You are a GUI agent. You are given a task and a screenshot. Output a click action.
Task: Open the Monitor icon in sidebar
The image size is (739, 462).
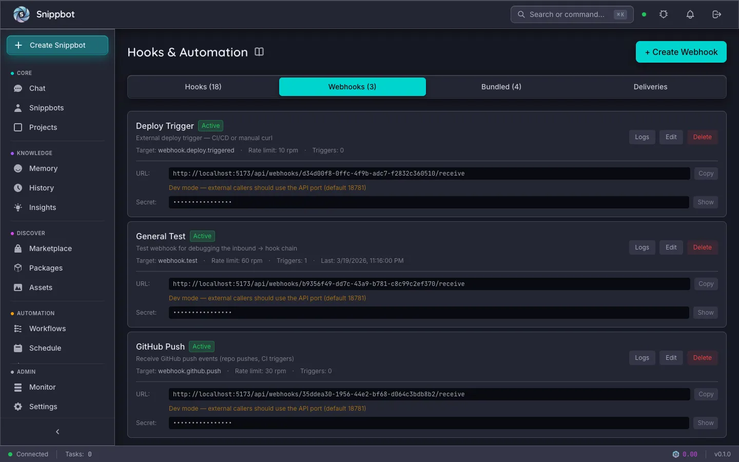18,387
